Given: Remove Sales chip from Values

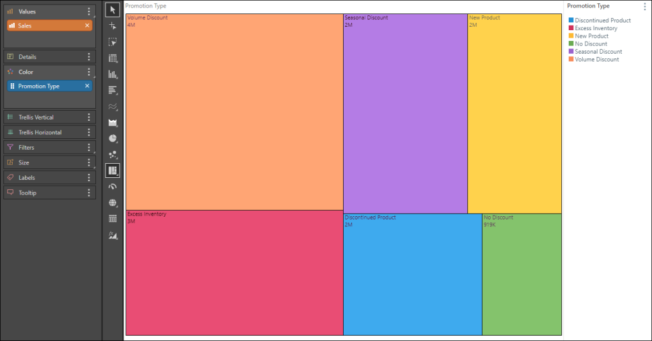Looking at the screenshot, I should point(87,26).
